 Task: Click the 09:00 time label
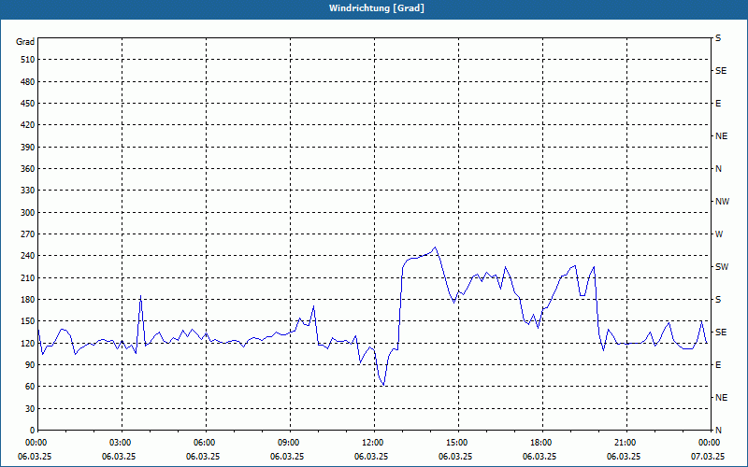(290, 443)
